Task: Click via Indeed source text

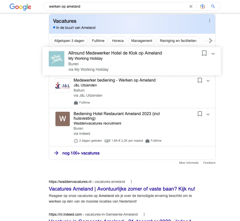Action: click(82, 134)
